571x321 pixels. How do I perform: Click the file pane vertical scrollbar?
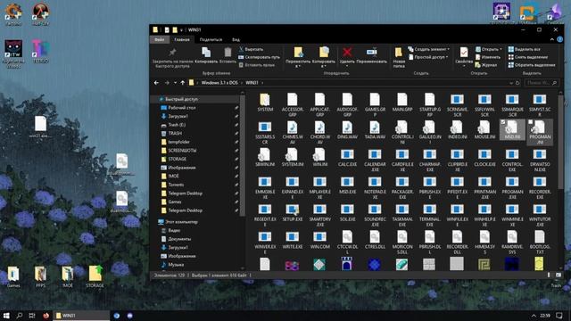(561, 142)
